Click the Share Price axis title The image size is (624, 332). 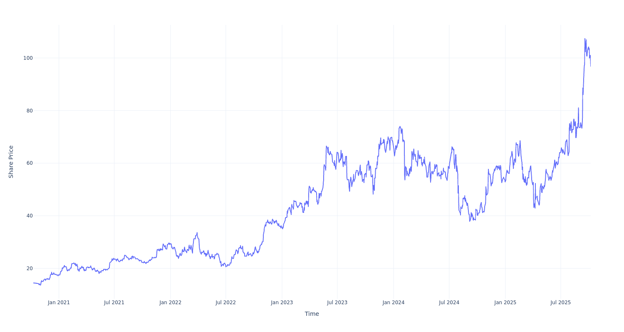point(11,162)
